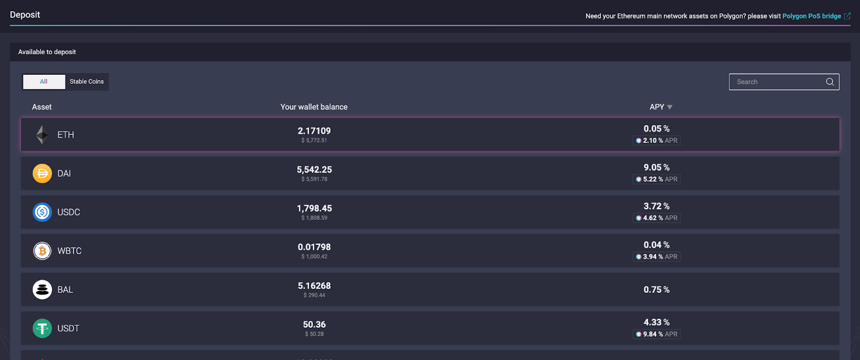The image size is (860, 360).
Task: Click the WBTC APY 0.04 %
Action: click(x=656, y=244)
